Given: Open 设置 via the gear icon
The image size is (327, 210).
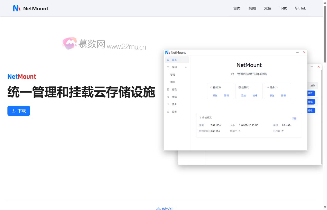Looking at the screenshot, I should [x=168, y=112].
